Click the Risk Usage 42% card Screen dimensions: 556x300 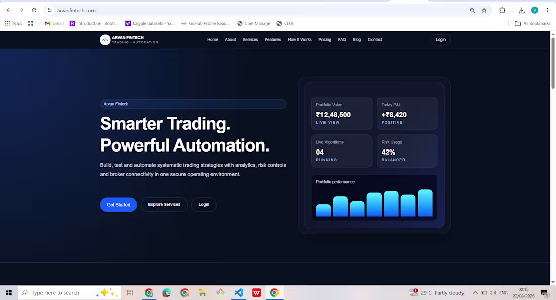coord(407,151)
